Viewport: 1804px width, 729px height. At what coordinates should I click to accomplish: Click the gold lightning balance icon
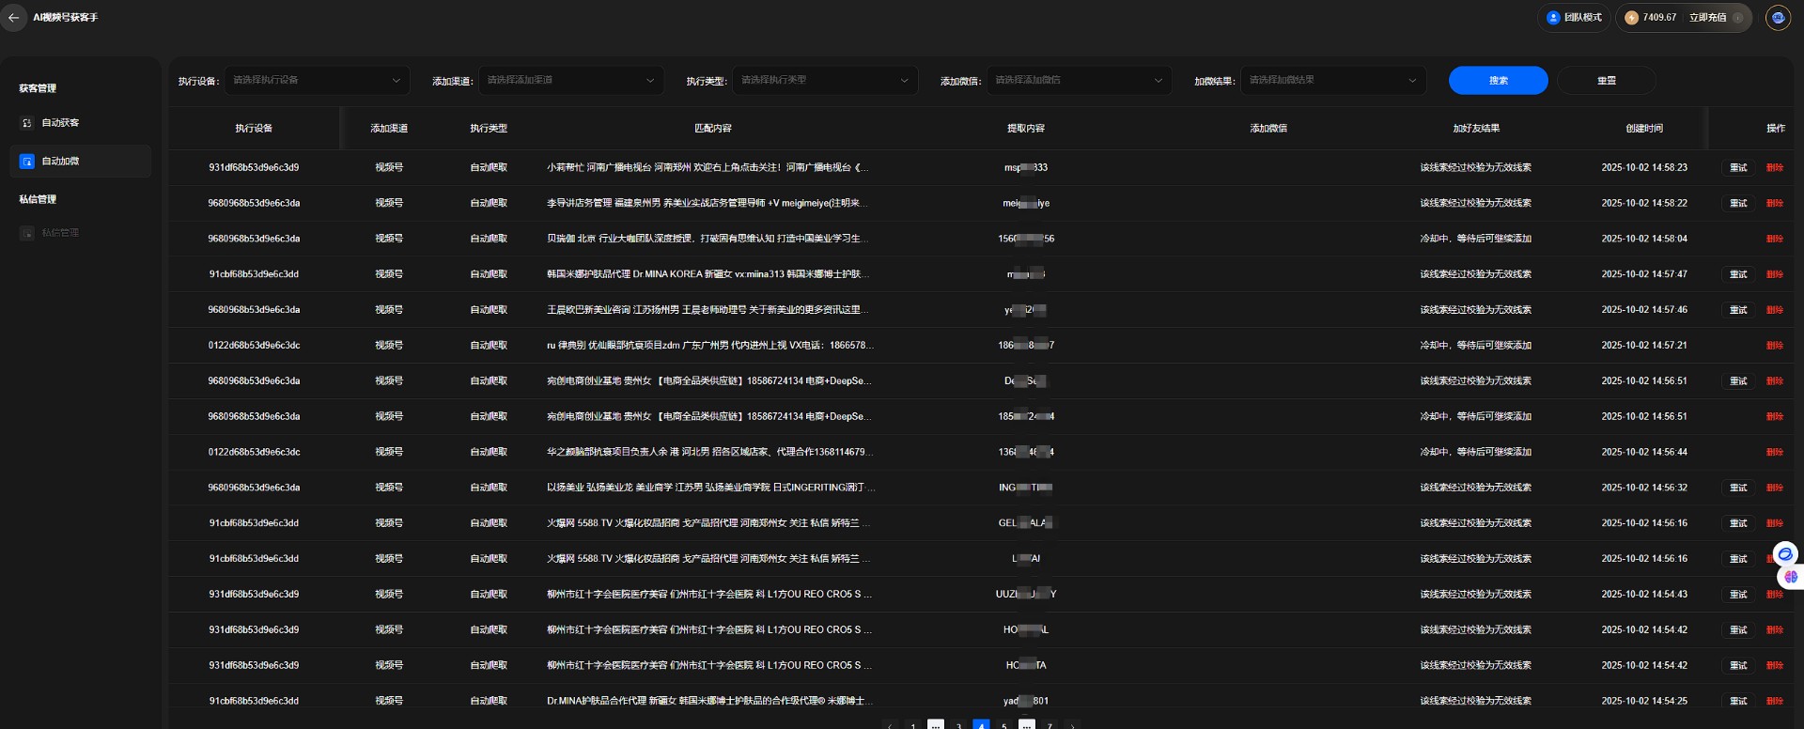[x=1631, y=18]
